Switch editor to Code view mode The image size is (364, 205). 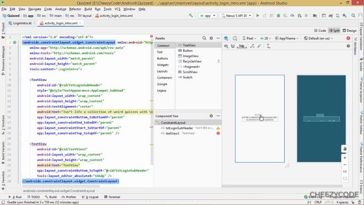coord(320,30)
